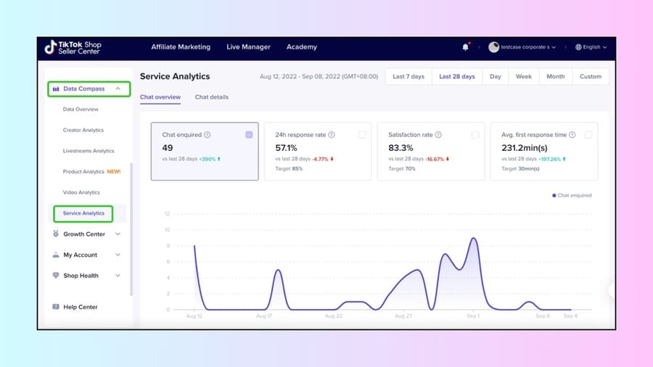The width and height of the screenshot is (653, 367).
Task: Click the TikTok Shop Seller Center logo
Action: click(x=73, y=47)
